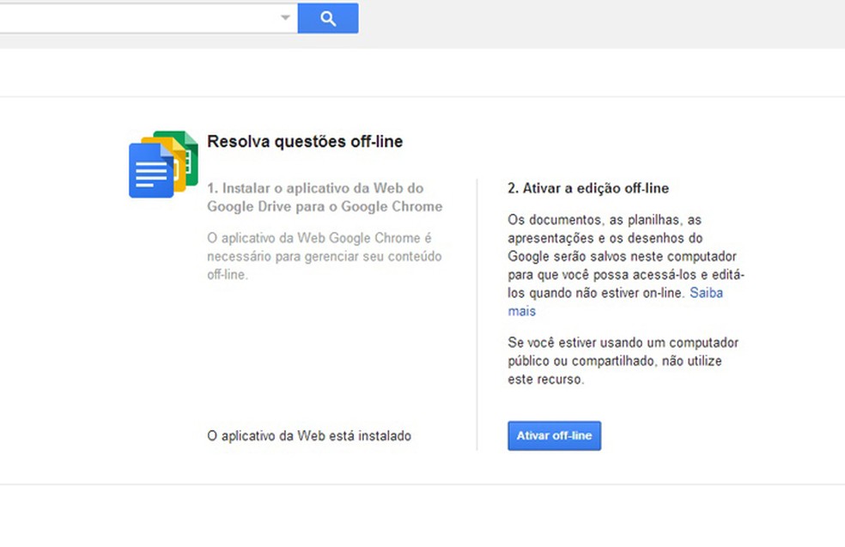The height and width of the screenshot is (547, 845).
Task: Open search suggestions via the chevron arrow
Action: [x=285, y=17]
